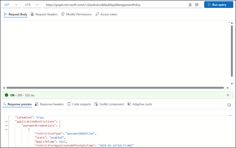Screen dimensions: 236x148
Task: Switch to Request Headers tab
Action: click(44, 14)
